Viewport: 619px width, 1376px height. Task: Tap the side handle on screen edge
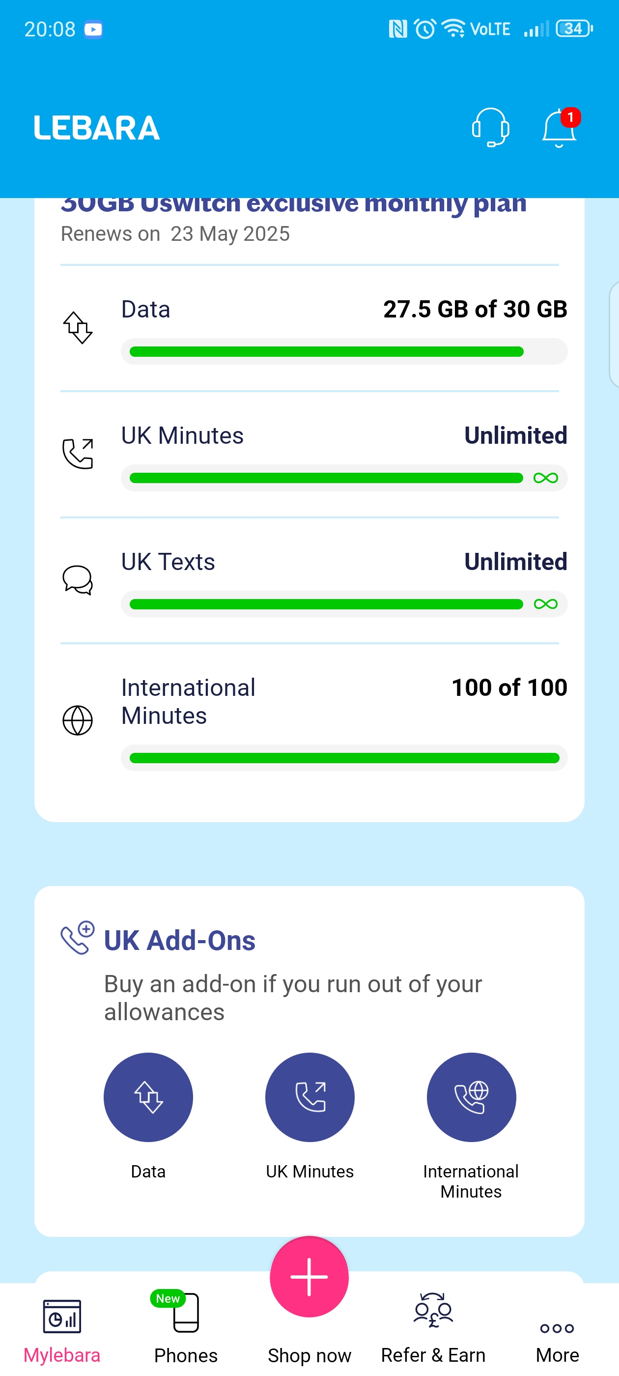pos(614,334)
